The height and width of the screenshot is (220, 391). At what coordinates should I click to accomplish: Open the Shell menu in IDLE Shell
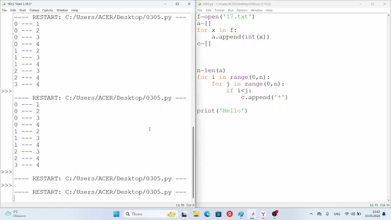23,10
